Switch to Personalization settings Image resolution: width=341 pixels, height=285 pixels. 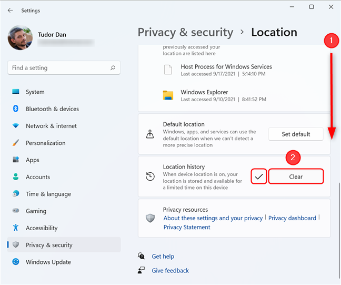point(64,143)
